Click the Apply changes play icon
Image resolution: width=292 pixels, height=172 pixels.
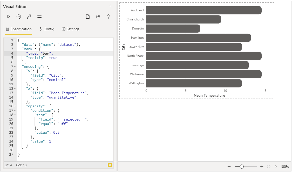pyautogui.click(x=8, y=17)
